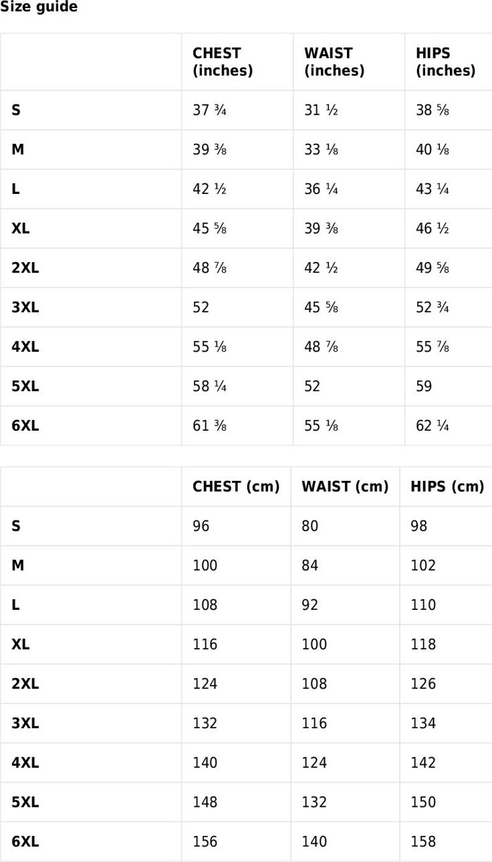This screenshot has width=492, height=862.
Task: Click the 39 ⅜ chest value for M
Action: [209, 150]
